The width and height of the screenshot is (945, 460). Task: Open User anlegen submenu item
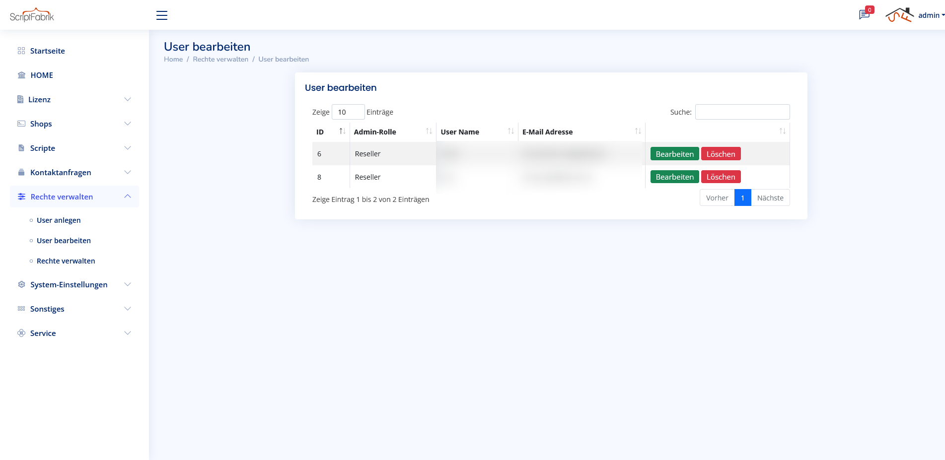pos(59,220)
